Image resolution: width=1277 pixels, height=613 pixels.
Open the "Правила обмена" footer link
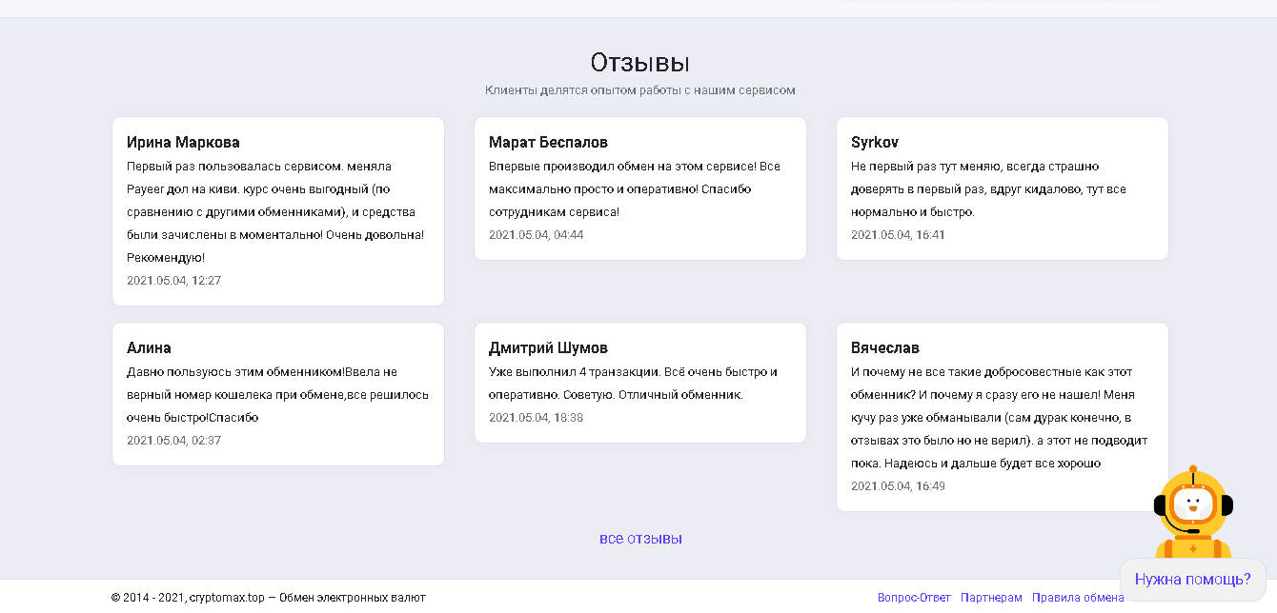1077,598
